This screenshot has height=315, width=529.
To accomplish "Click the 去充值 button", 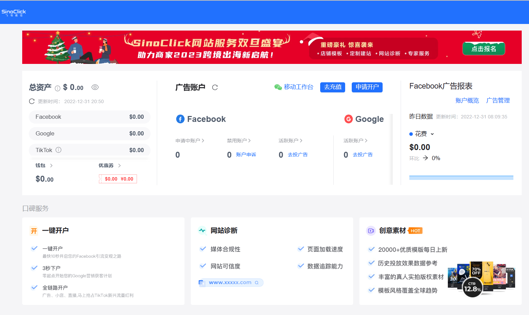I will click(333, 87).
